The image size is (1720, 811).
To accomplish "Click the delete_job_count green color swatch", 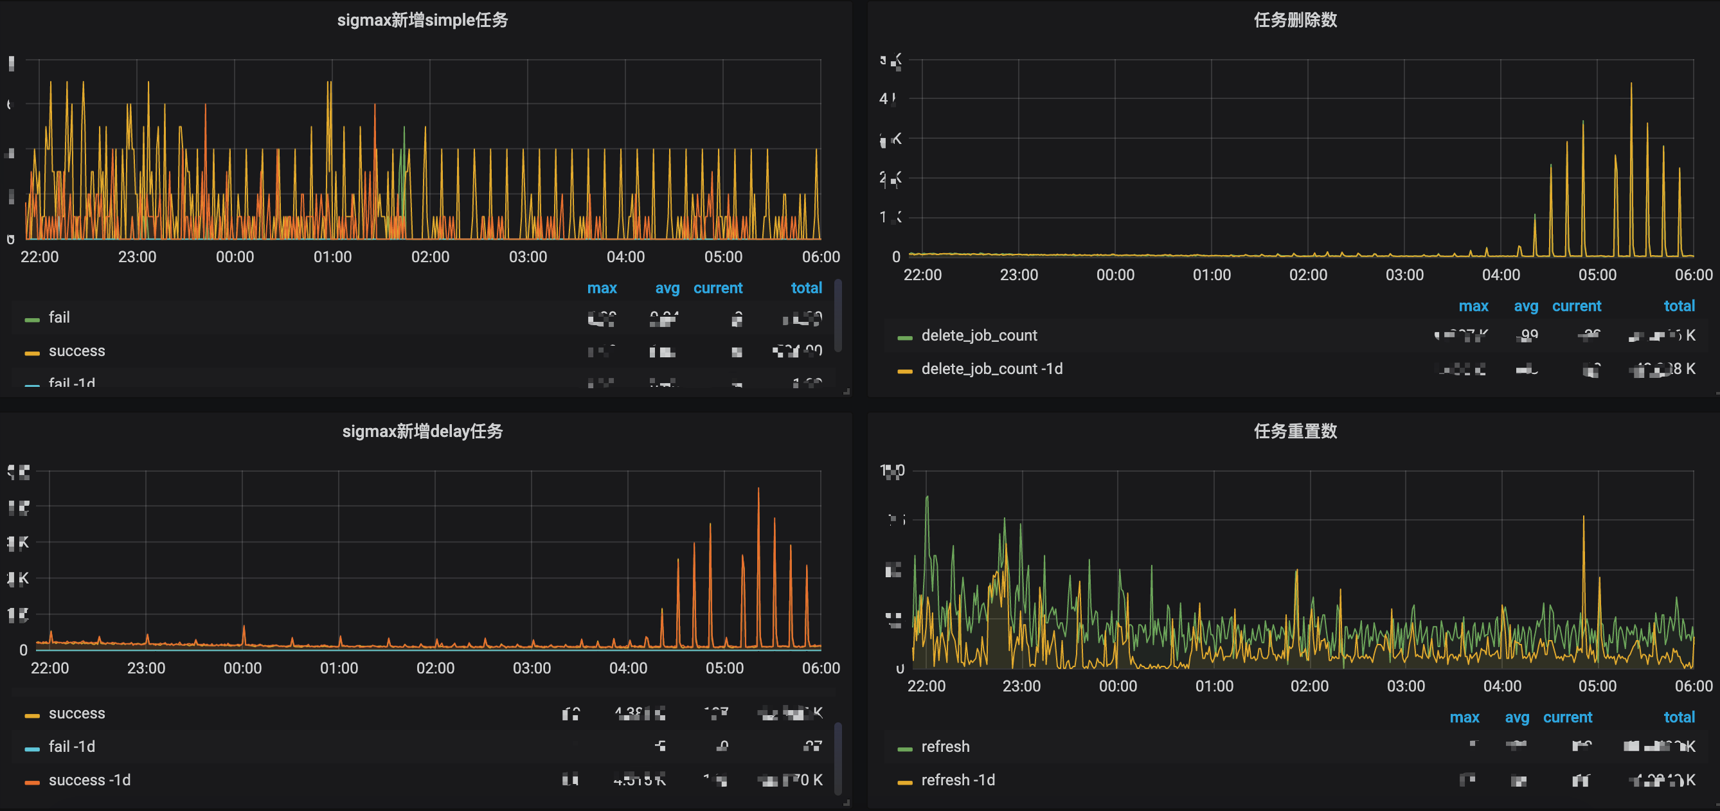I will 905,338.
